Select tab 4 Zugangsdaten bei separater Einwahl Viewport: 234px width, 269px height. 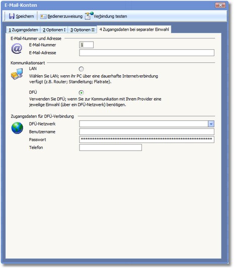[134, 29]
